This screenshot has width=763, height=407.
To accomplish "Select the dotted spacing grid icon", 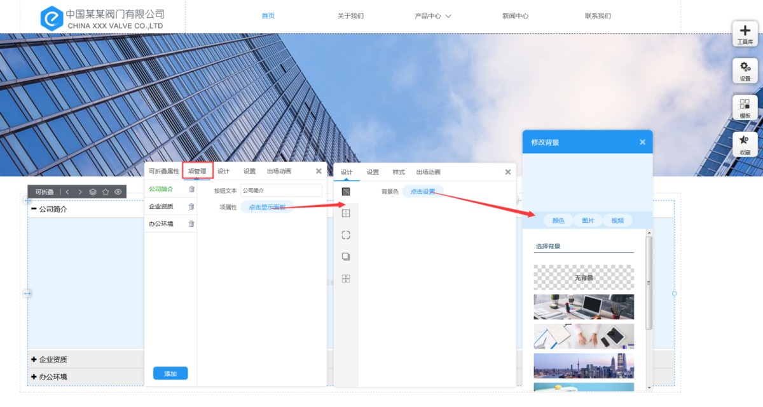I will tap(346, 279).
